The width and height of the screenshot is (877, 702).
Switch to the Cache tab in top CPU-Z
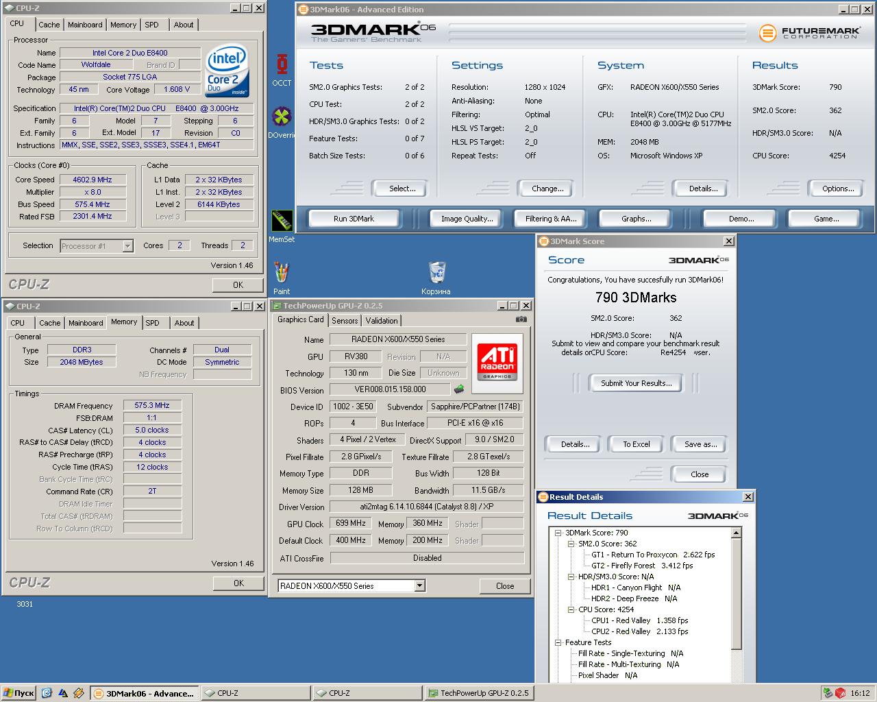49,25
